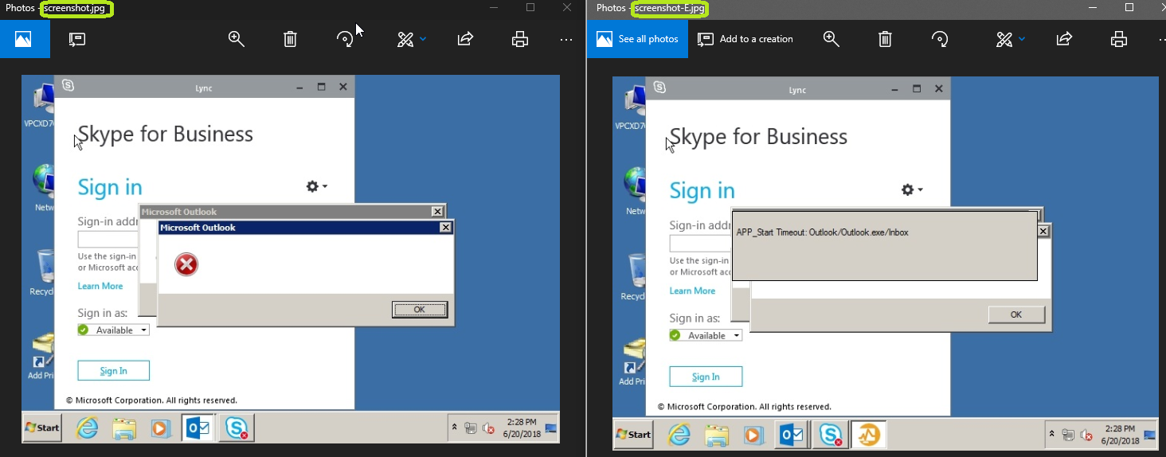
Task: Click Outlook taskbar icon in screenshot.jpg image
Action: click(x=198, y=428)
